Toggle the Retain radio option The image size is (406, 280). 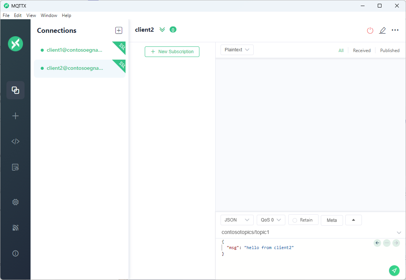click(x=303, y=220)
